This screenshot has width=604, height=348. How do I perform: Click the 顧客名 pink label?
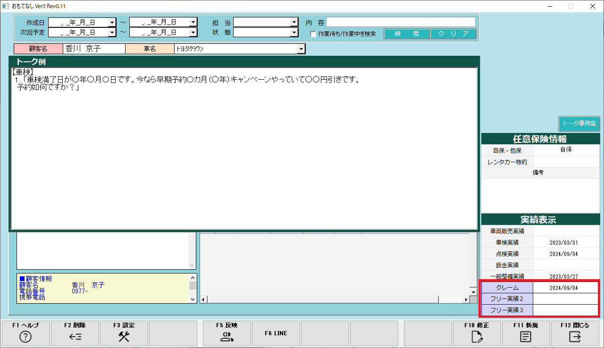coord(38,49)
